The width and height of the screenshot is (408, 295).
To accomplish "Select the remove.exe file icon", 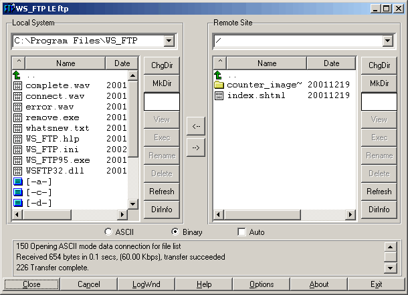I will click(x=17, y=117).
